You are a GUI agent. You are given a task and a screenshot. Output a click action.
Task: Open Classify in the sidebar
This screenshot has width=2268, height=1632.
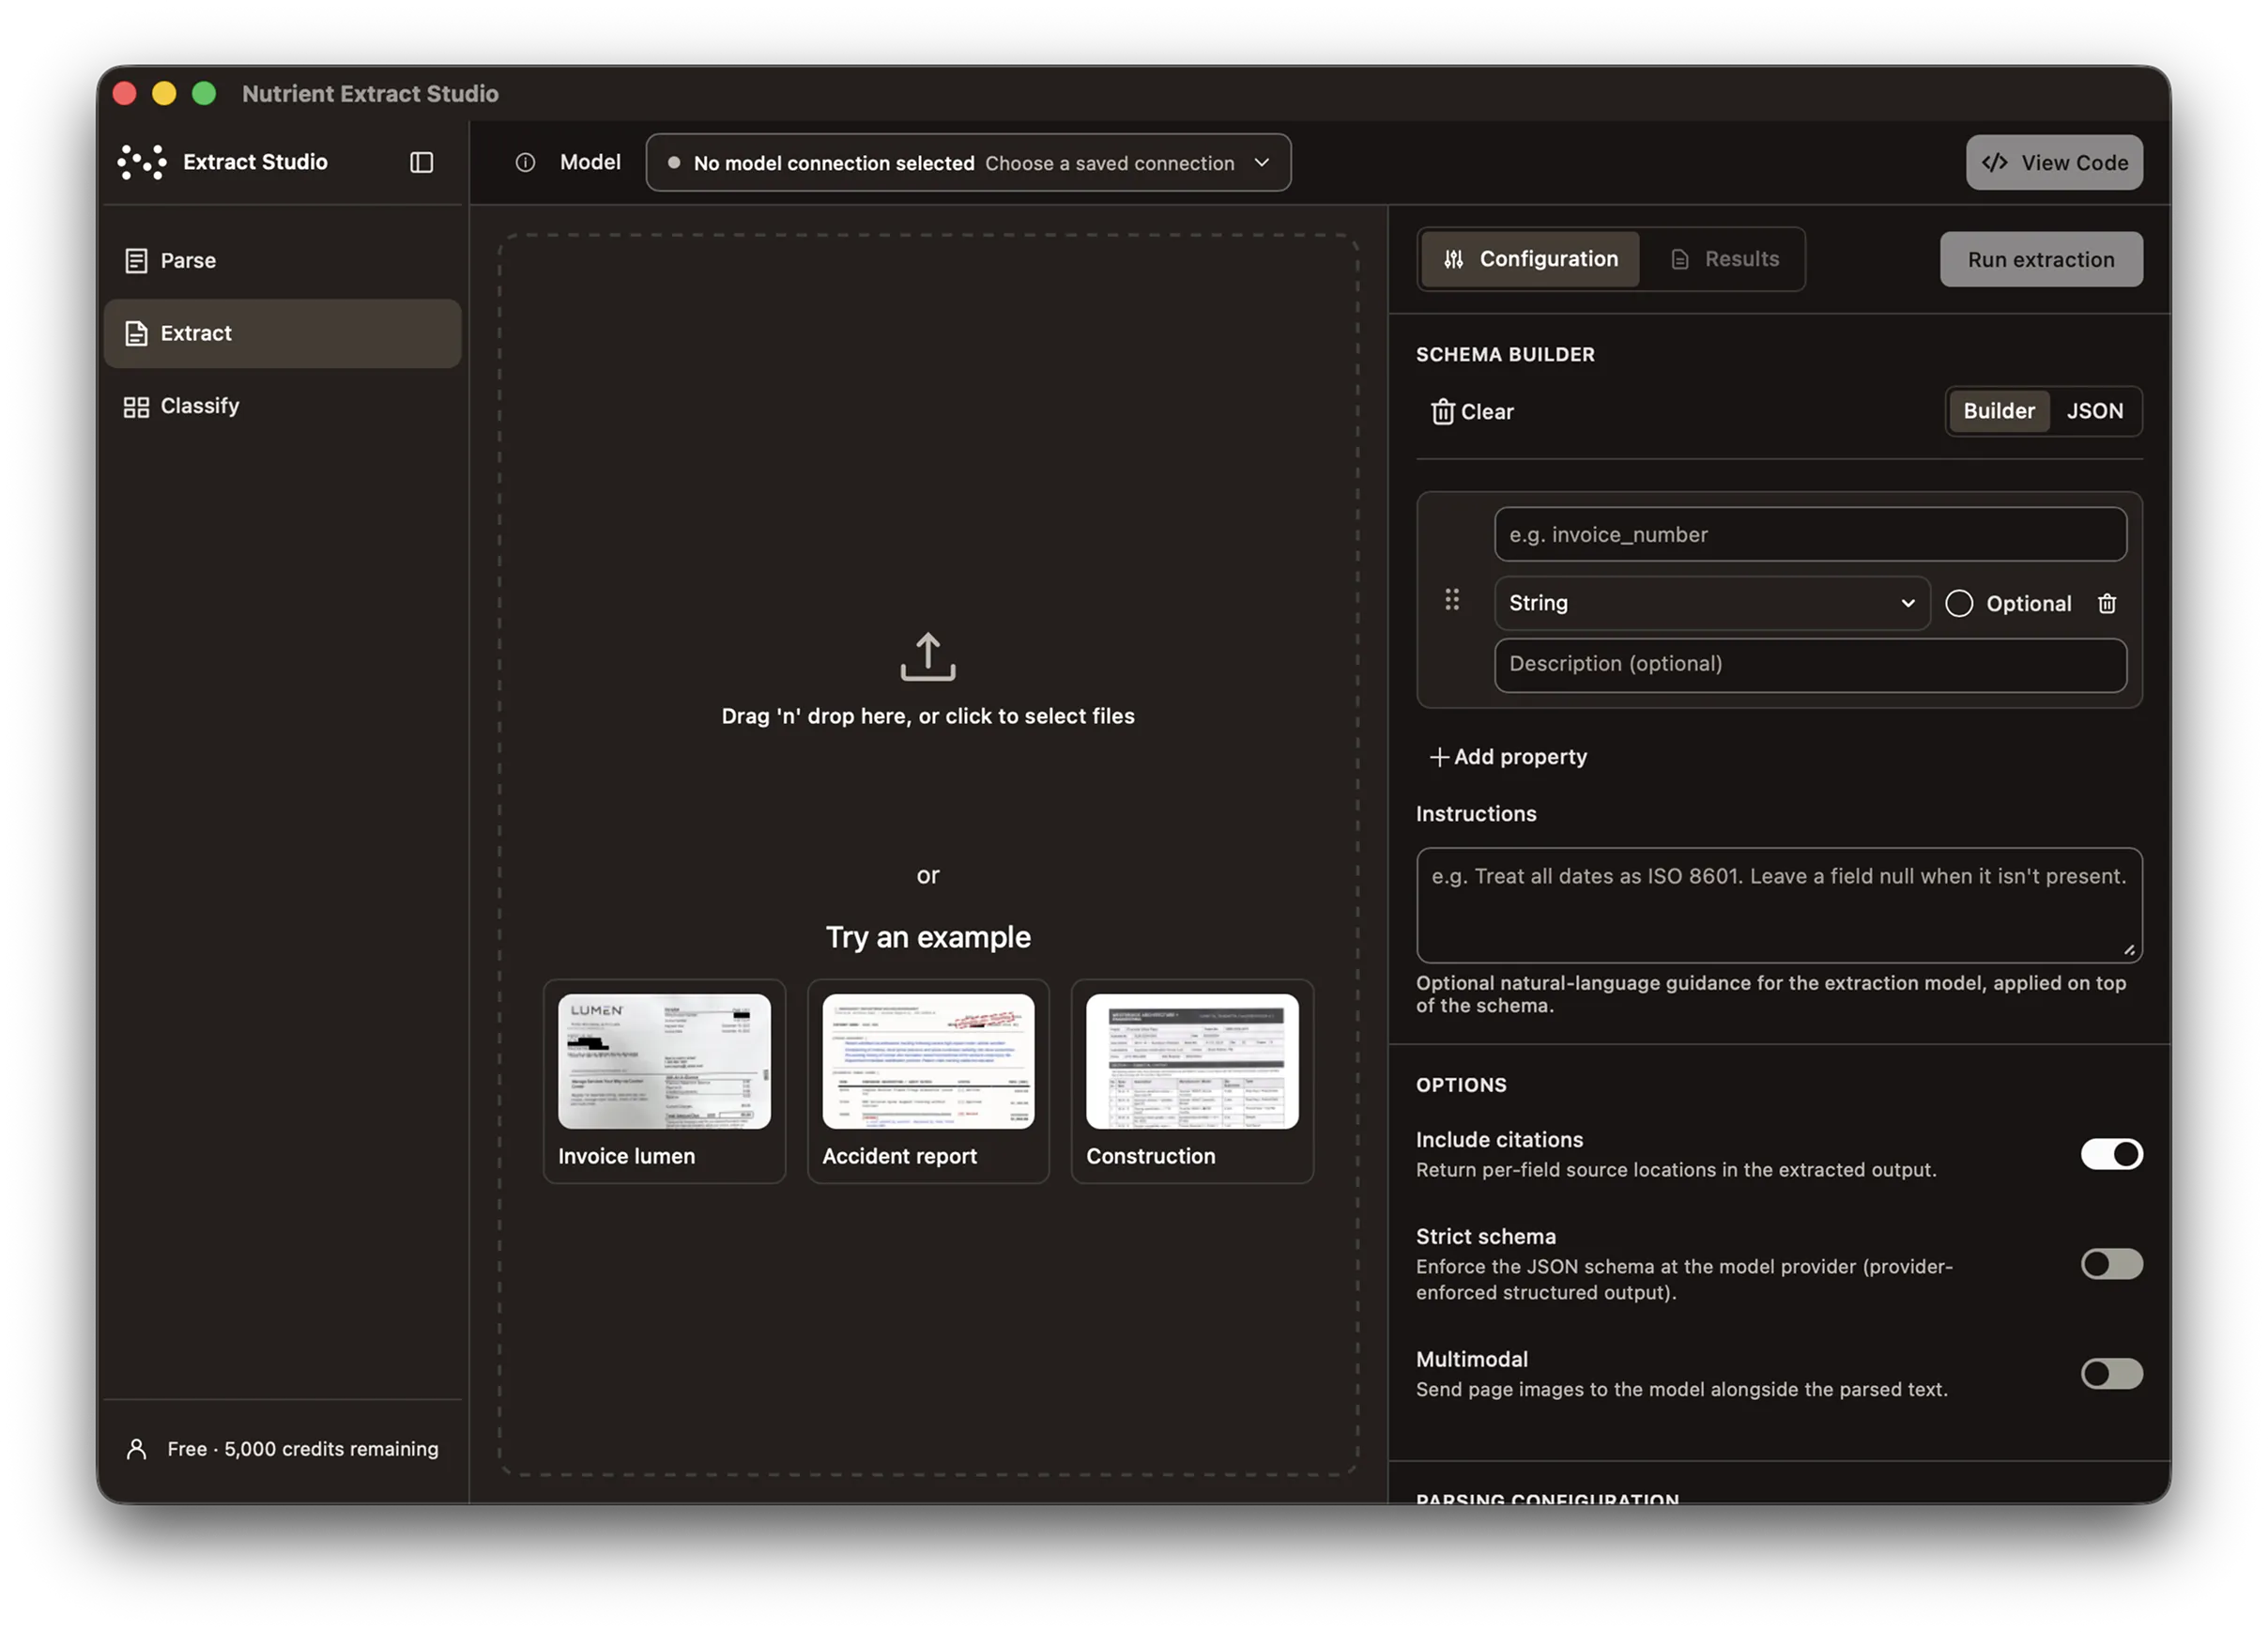click(x=282, y=406)
